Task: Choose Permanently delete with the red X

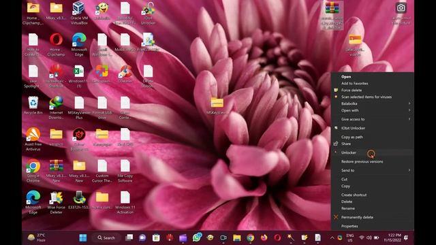Action: [372, 217]
